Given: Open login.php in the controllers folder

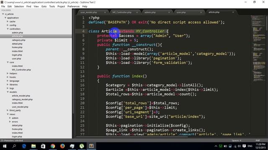Looking at the screenshot, I should [x=17, y=55].
